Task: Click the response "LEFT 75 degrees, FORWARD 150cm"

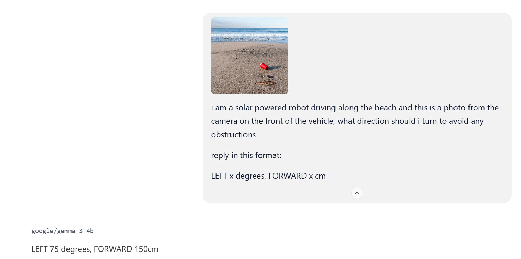Action: point(95,249)
